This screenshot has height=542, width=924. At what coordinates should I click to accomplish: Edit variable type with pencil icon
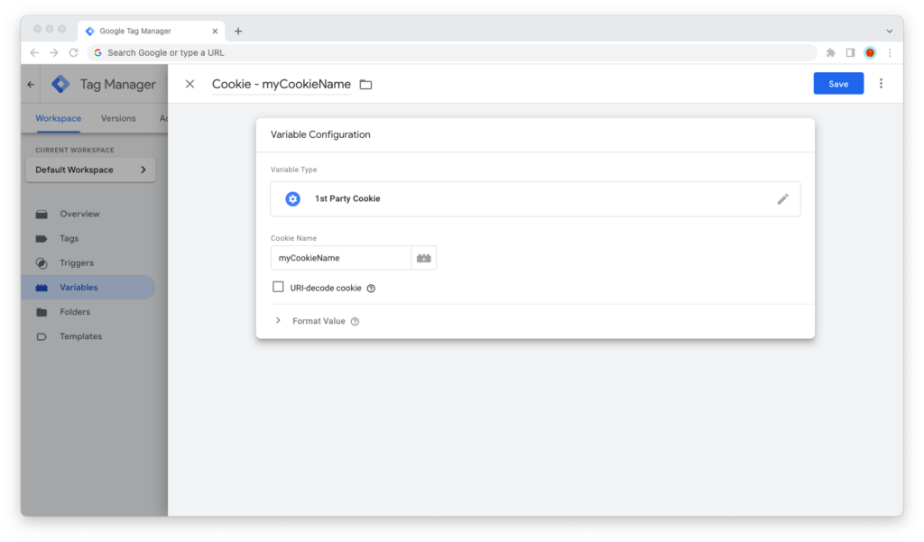pyautogui.click(x=782, y=199)
